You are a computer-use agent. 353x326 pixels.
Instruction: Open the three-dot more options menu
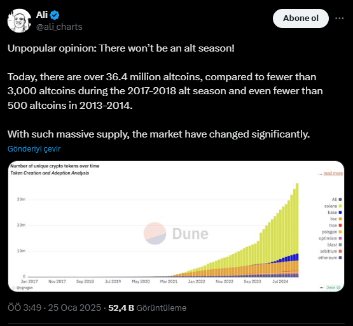pos(339,18)
